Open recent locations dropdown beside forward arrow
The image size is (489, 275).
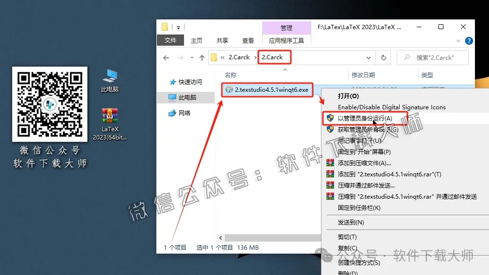192,58
